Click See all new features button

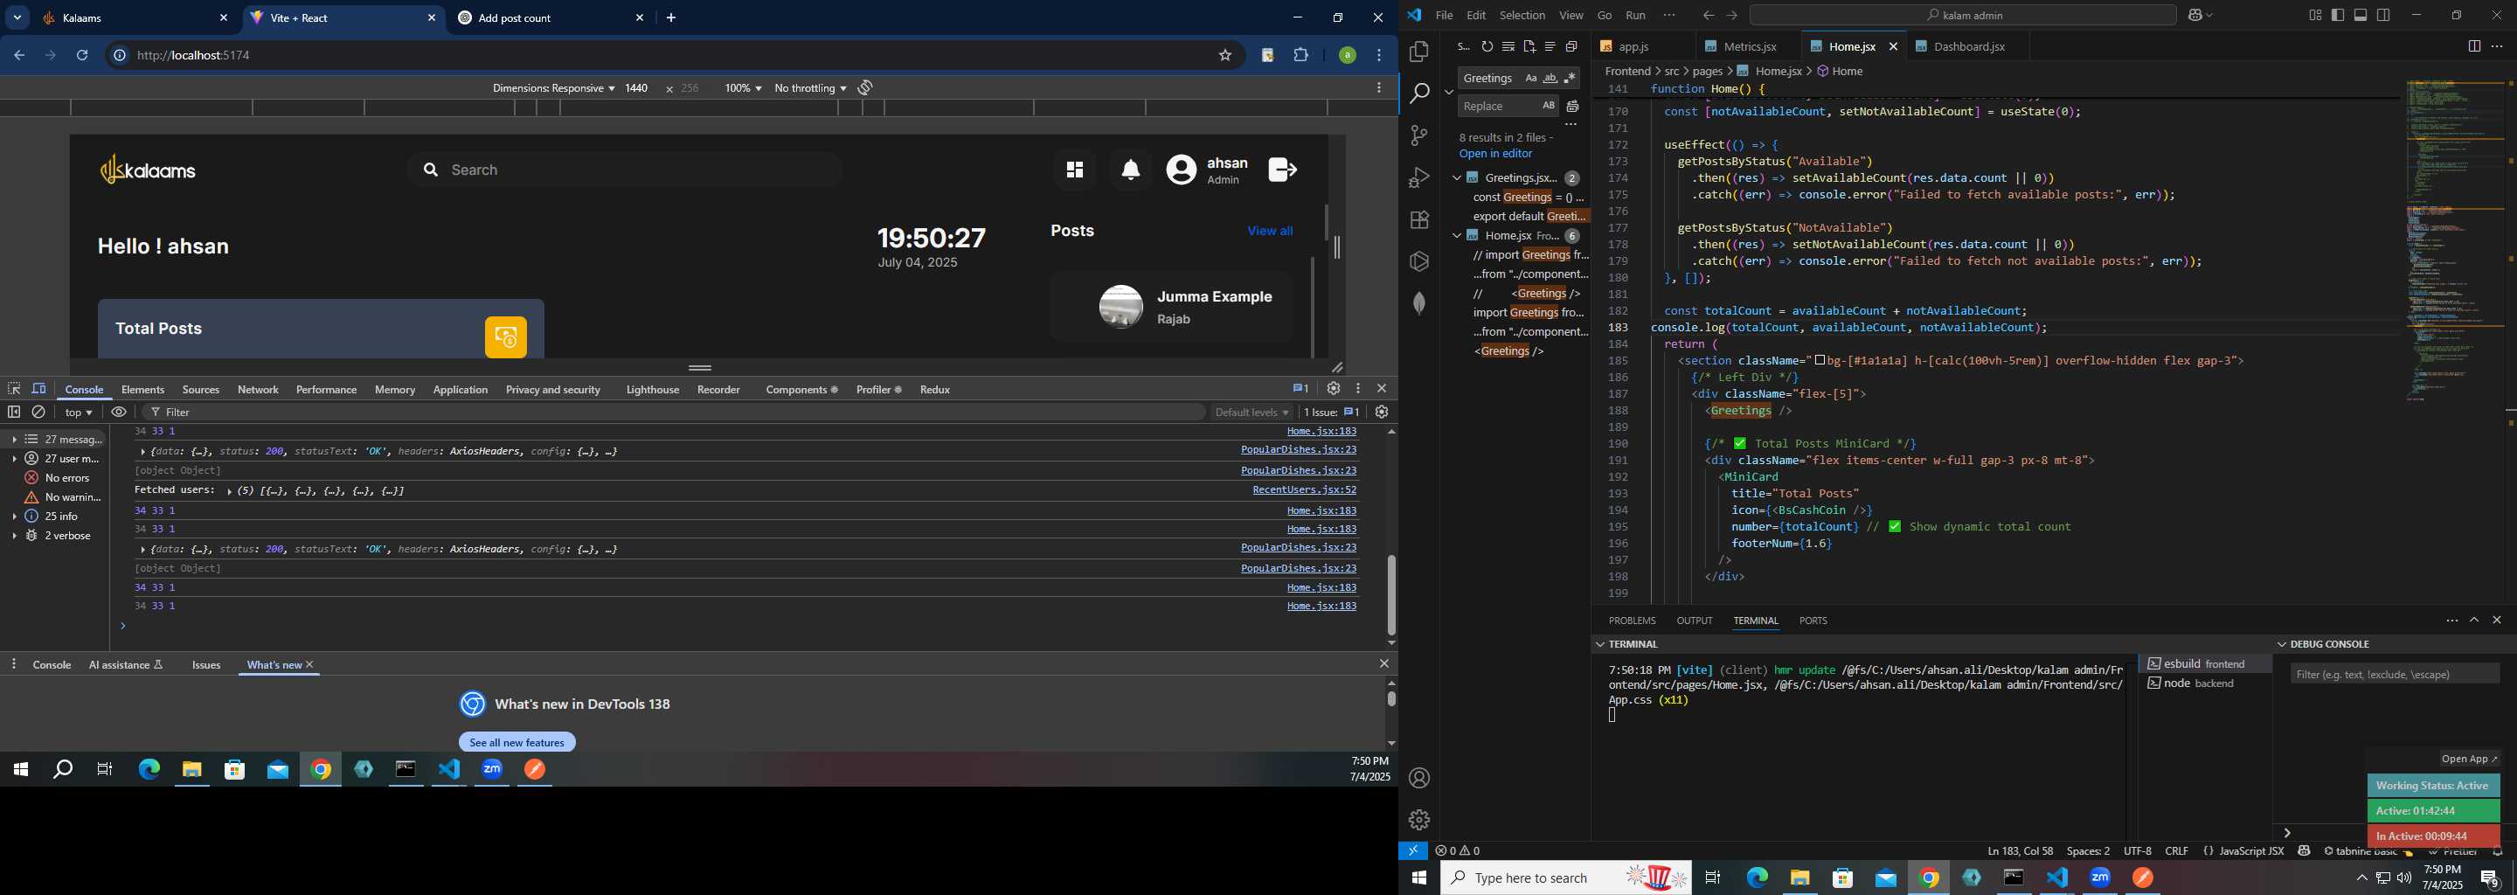(517, 743)
